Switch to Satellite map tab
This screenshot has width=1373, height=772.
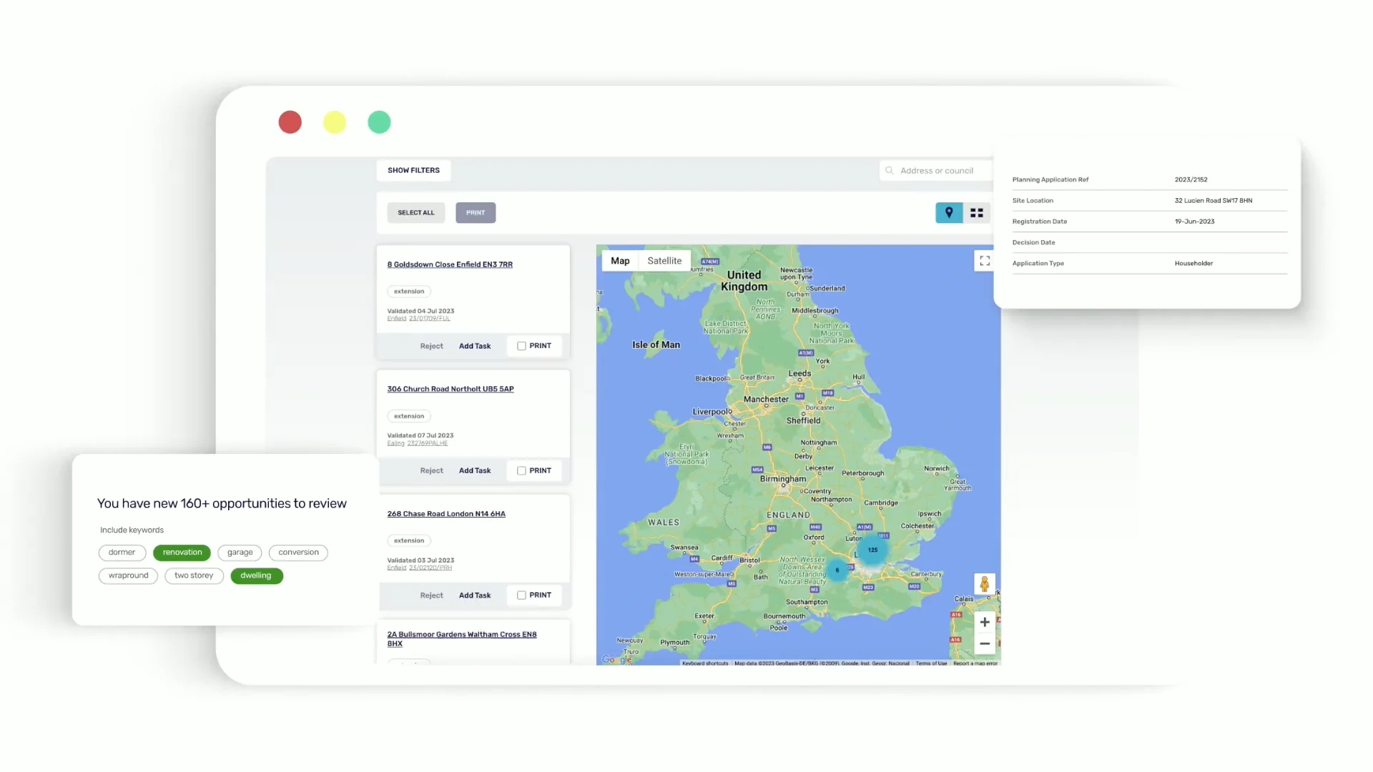pyautogui.click(x=664, y=261)
